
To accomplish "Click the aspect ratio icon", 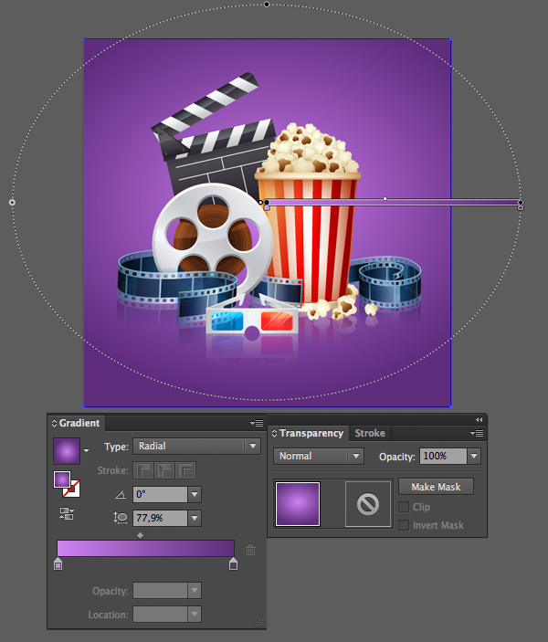I will (121, 518).
